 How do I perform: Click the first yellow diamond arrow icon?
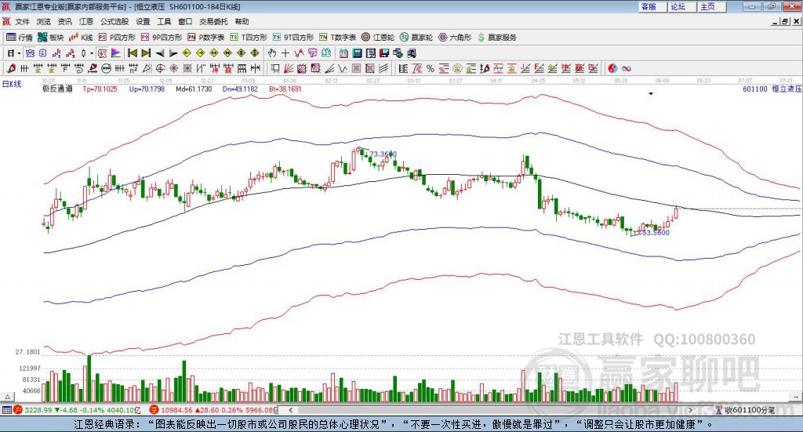pos(187,53)
